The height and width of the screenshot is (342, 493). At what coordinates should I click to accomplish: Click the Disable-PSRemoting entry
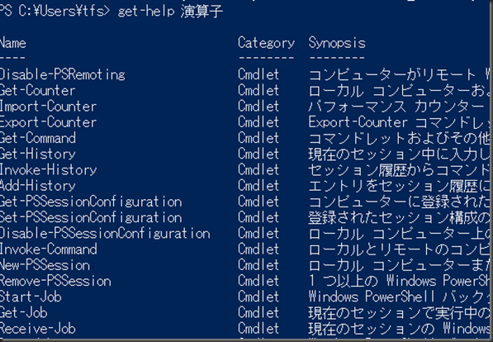pos(62,75)
